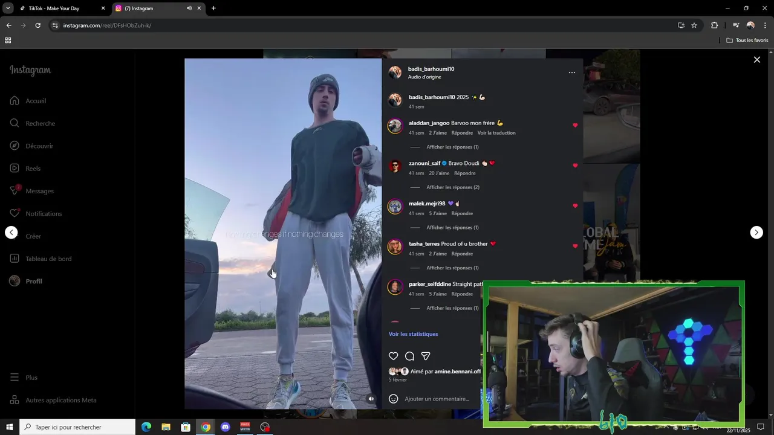This screenshot has width=774, height=435.
Task: Open Microsoft Edge from taskbar
Action: (146, 427)
